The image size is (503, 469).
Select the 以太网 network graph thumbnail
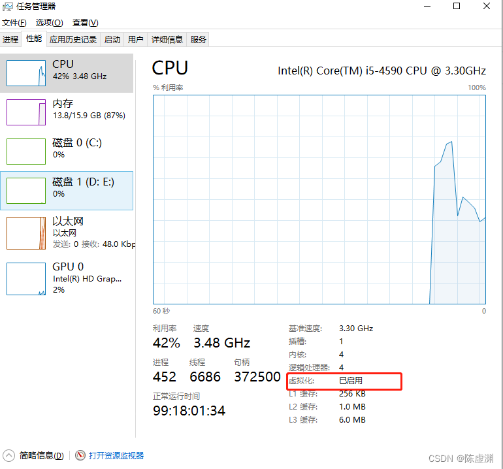tap(26, 233)
